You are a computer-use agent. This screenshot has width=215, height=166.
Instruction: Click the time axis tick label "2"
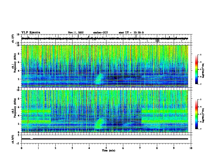pyautogui.click(x=55, y=148)
